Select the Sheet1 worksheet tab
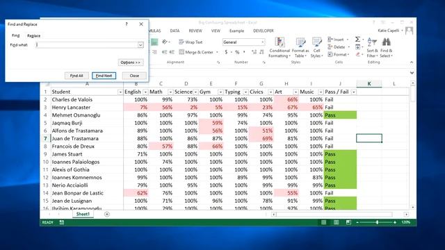 pyautogui.click(x=83, y=214)
